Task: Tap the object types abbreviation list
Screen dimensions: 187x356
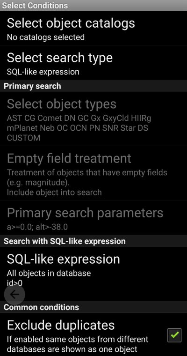Action: pos(79,128)
